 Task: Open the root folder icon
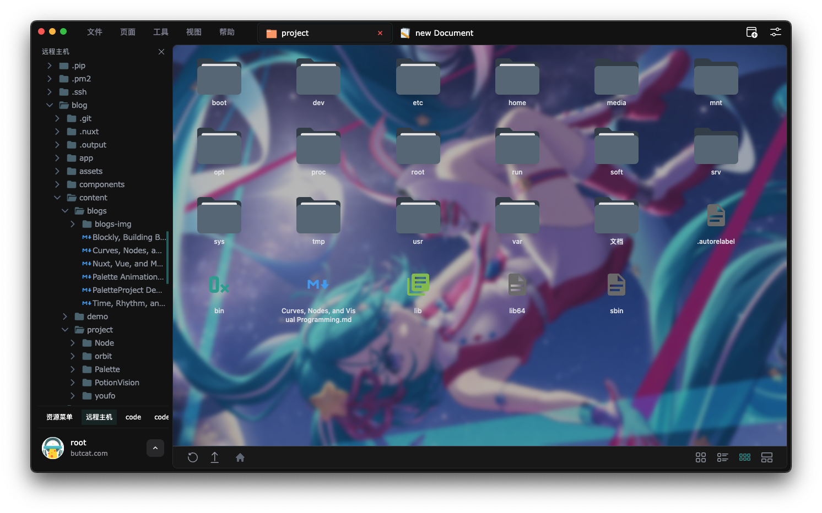(418, 146)
